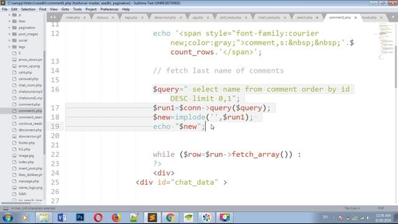This screenshot has height=224, width=398.
Task: Open tab list dropdown at tab bar end
Action: click(393, 17)
